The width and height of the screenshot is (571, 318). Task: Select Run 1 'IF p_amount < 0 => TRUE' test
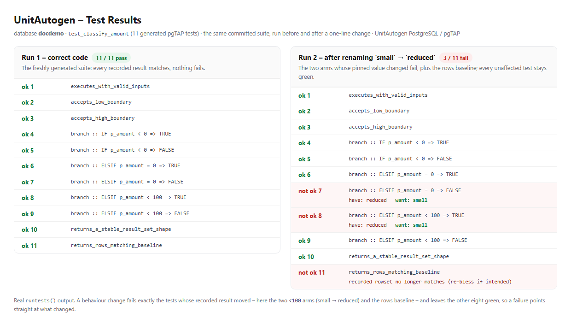pos(121,134)
